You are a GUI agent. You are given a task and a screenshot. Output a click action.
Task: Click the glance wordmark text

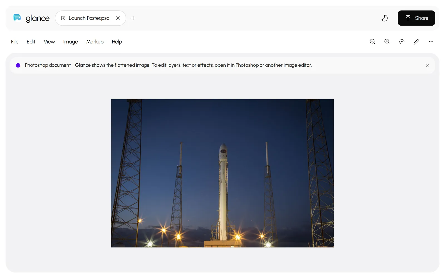pos(38,18)
